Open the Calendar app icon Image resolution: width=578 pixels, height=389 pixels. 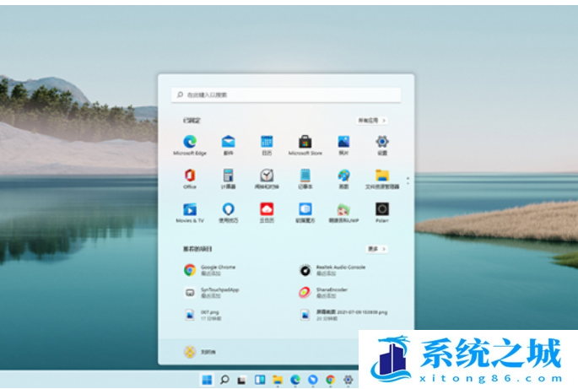[267, 142]
